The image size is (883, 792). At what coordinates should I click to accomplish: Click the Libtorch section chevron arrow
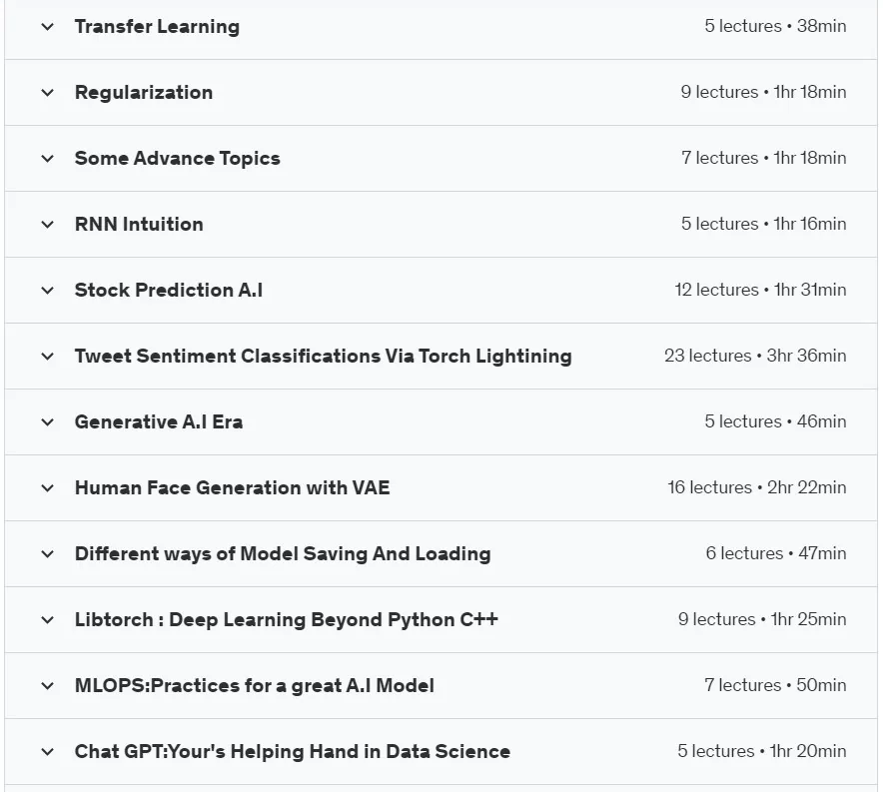[x=48, y=620]
